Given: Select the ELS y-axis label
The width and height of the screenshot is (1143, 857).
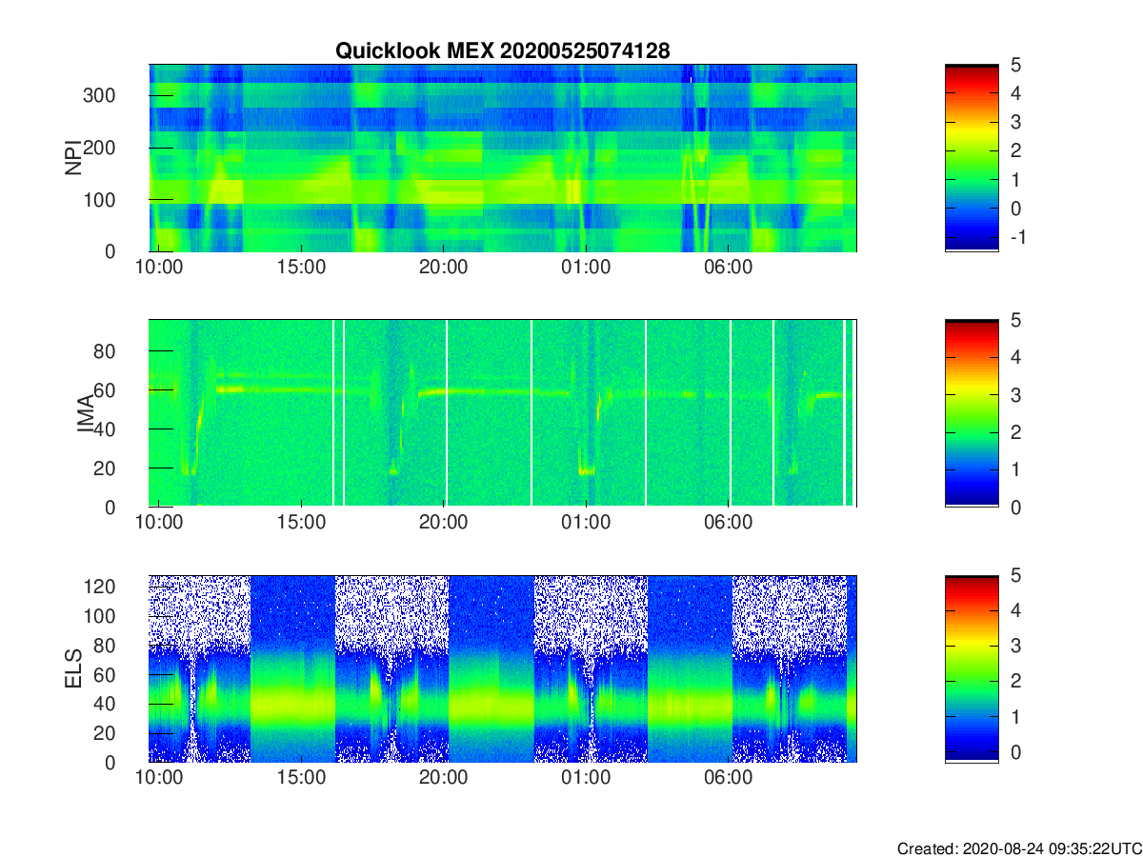Looking at the screenshot, I should [x=72, y=668].
